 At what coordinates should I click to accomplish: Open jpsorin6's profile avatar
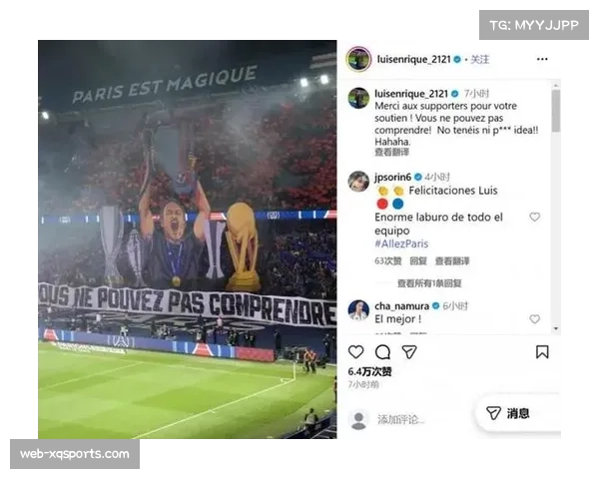click(358, 181)
